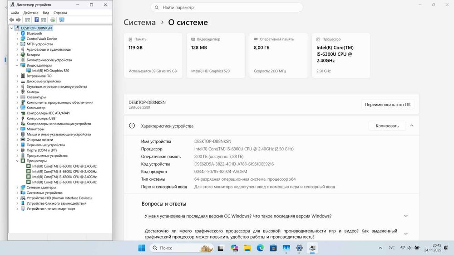Open the Процессор info card
The width and height of the screenshot is (454, 255).
click(x=341, y=55)
